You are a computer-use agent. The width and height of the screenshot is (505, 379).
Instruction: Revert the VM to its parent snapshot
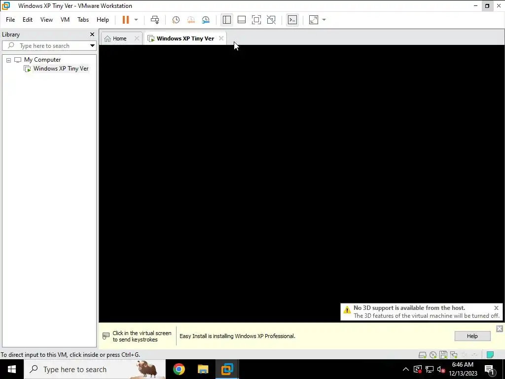click(x=191, y=20)
